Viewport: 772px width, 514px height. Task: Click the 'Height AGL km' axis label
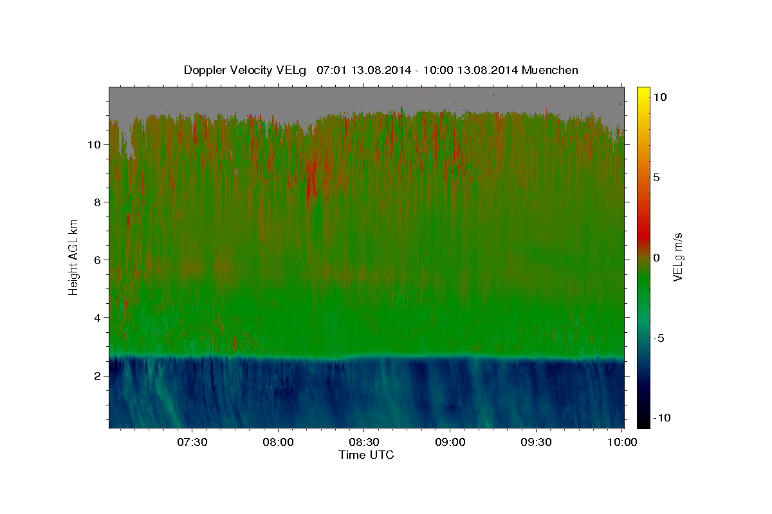coord(74,256)
